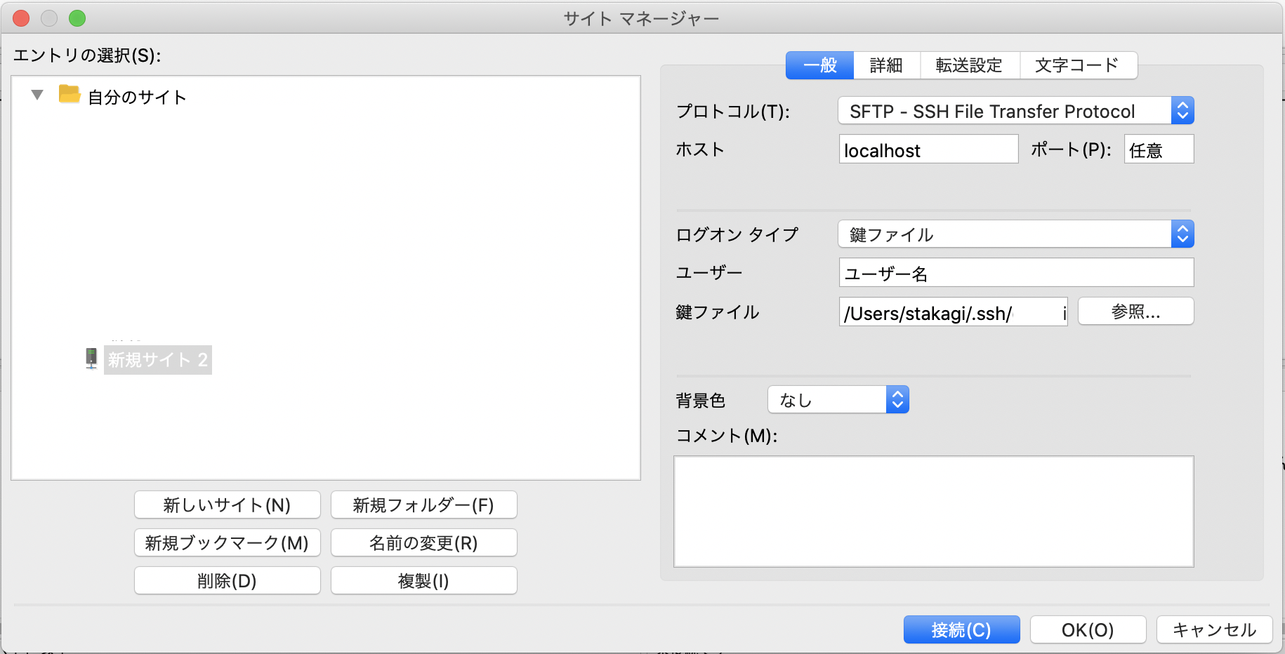Viewport: 1285px width, 654px height.
Task: Click the 複製 button
Action: click(423, 580)
